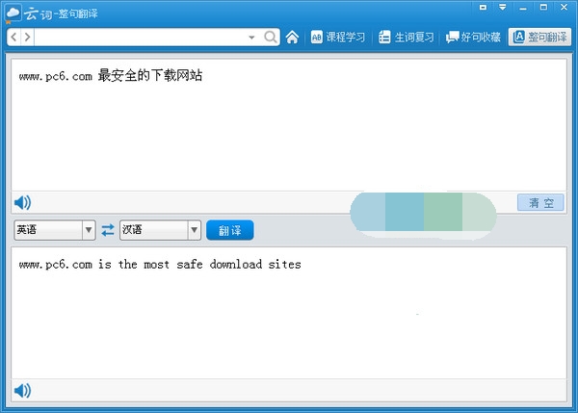Open the 好句收藏 tab
This screenshot has width=578, height=413.
(x=473, y=38)
